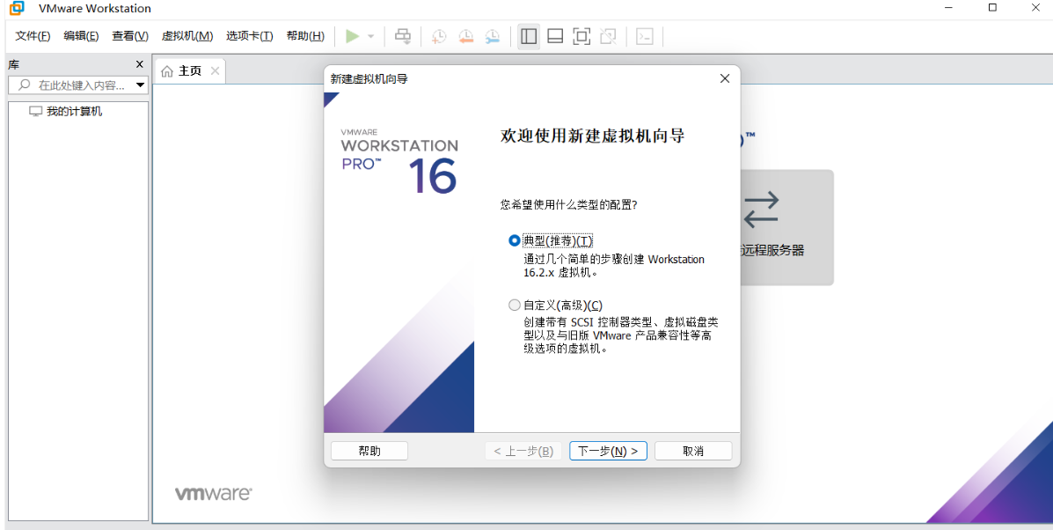Open the 帮助(H) menu
Viewport: 1053px width, 530px height.
coord(305,36)
